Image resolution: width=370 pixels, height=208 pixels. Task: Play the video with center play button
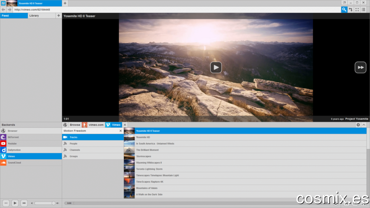coord(216,67)
